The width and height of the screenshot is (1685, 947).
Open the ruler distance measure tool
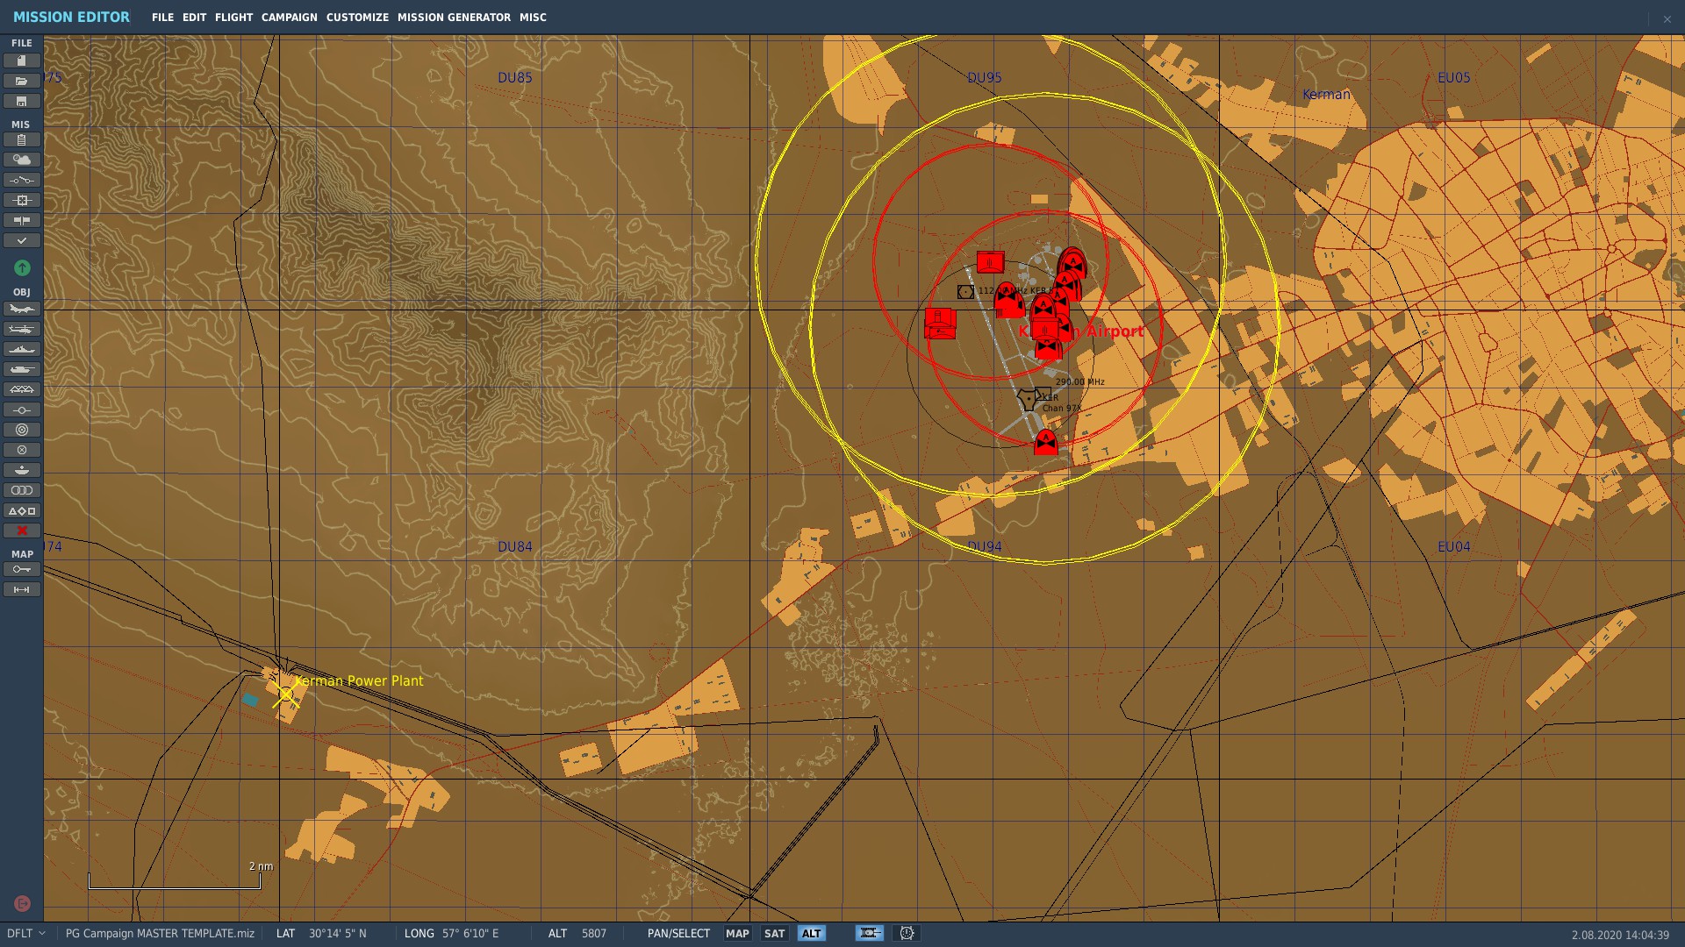pos(22,589)
